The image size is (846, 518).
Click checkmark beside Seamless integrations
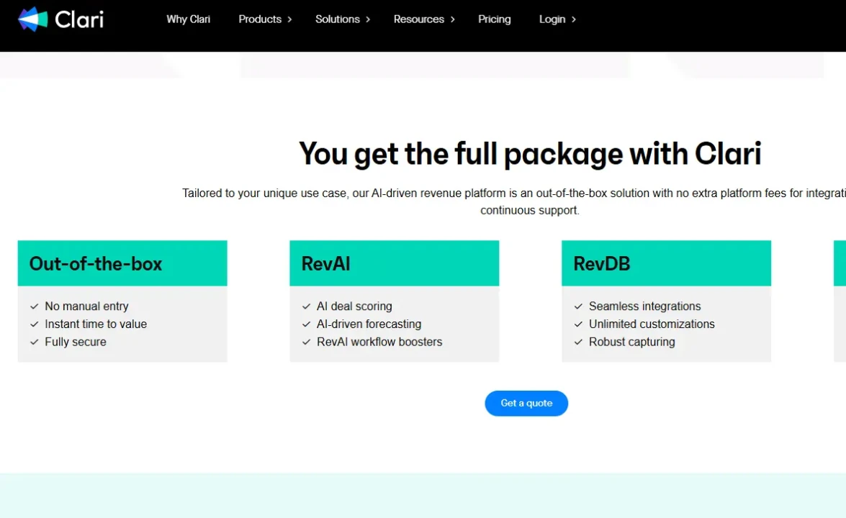click(578, 306)
